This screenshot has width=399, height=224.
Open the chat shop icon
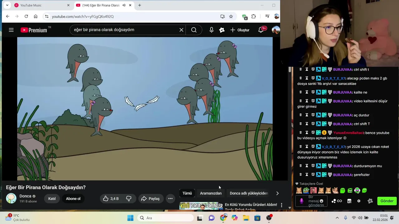(349, 201)
